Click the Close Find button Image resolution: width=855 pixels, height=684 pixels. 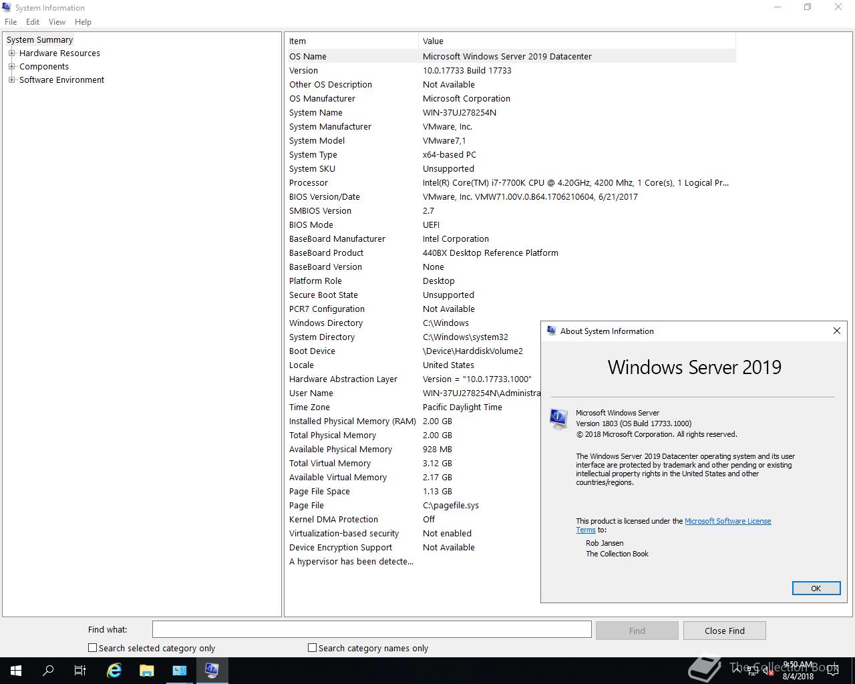[x=724, y=631]
